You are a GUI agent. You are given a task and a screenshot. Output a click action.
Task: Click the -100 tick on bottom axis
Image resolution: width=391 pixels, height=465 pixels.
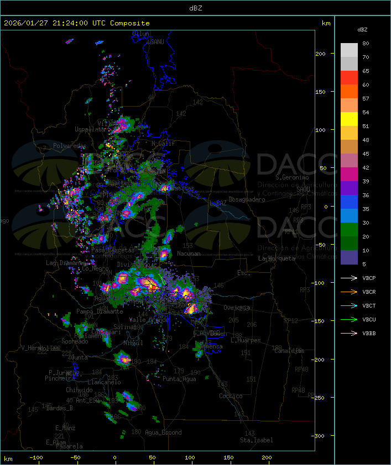(x=37, y=458)
